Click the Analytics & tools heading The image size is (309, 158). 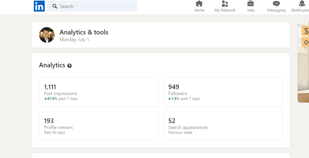tap(84, 32)
